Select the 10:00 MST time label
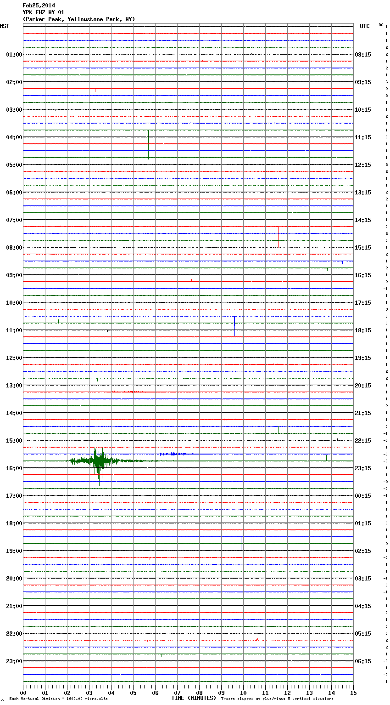 (14, 303)
